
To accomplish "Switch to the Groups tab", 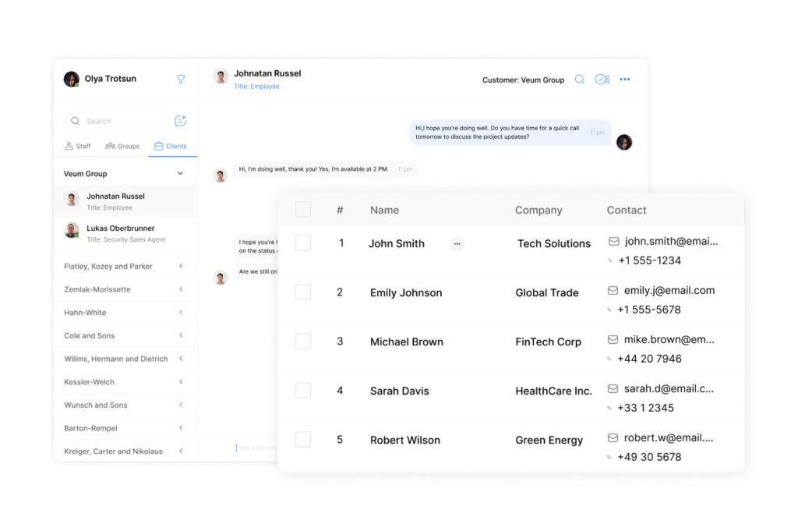I will [122, 146].
